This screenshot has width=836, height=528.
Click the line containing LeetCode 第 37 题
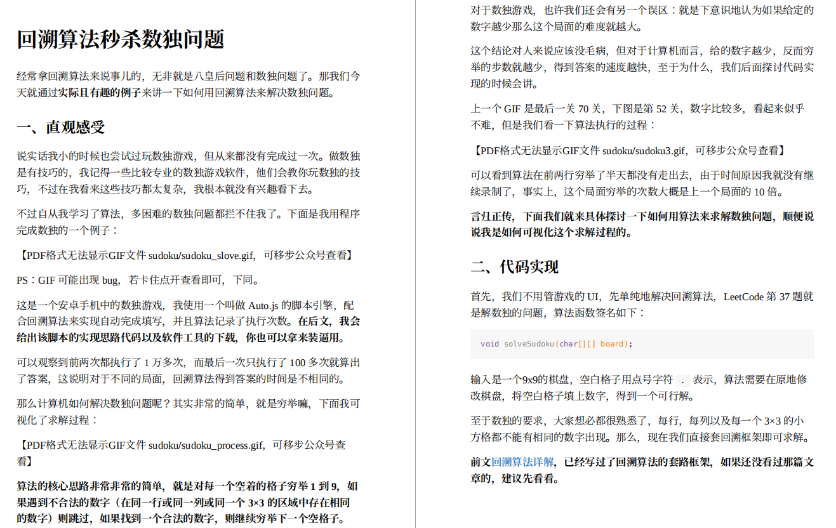coord(642,296)
